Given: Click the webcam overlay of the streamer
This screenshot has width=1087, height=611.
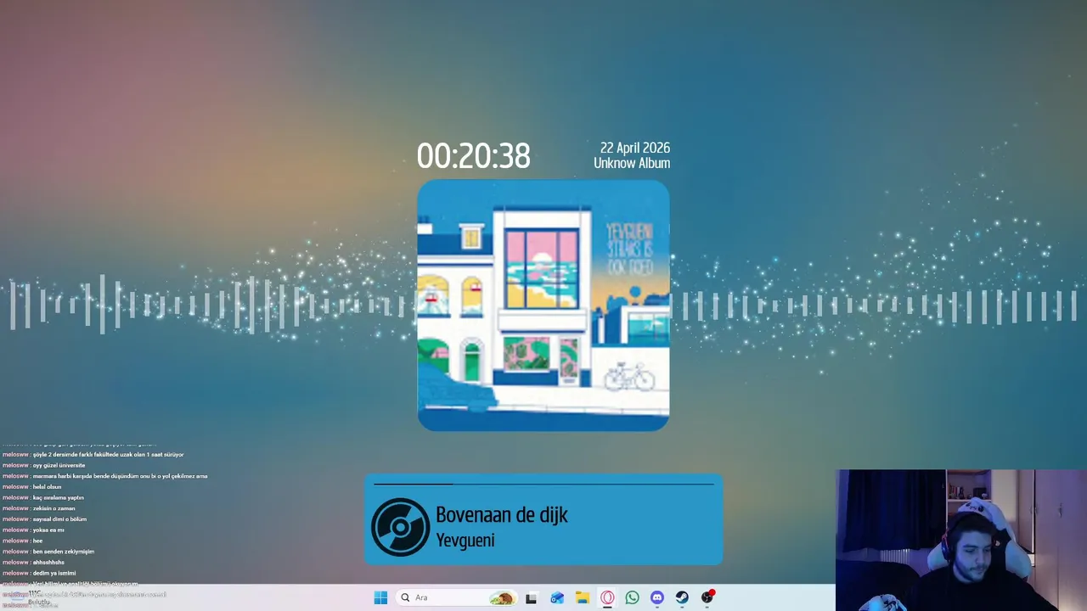Looking at the screenshot, I should (961, 540).
